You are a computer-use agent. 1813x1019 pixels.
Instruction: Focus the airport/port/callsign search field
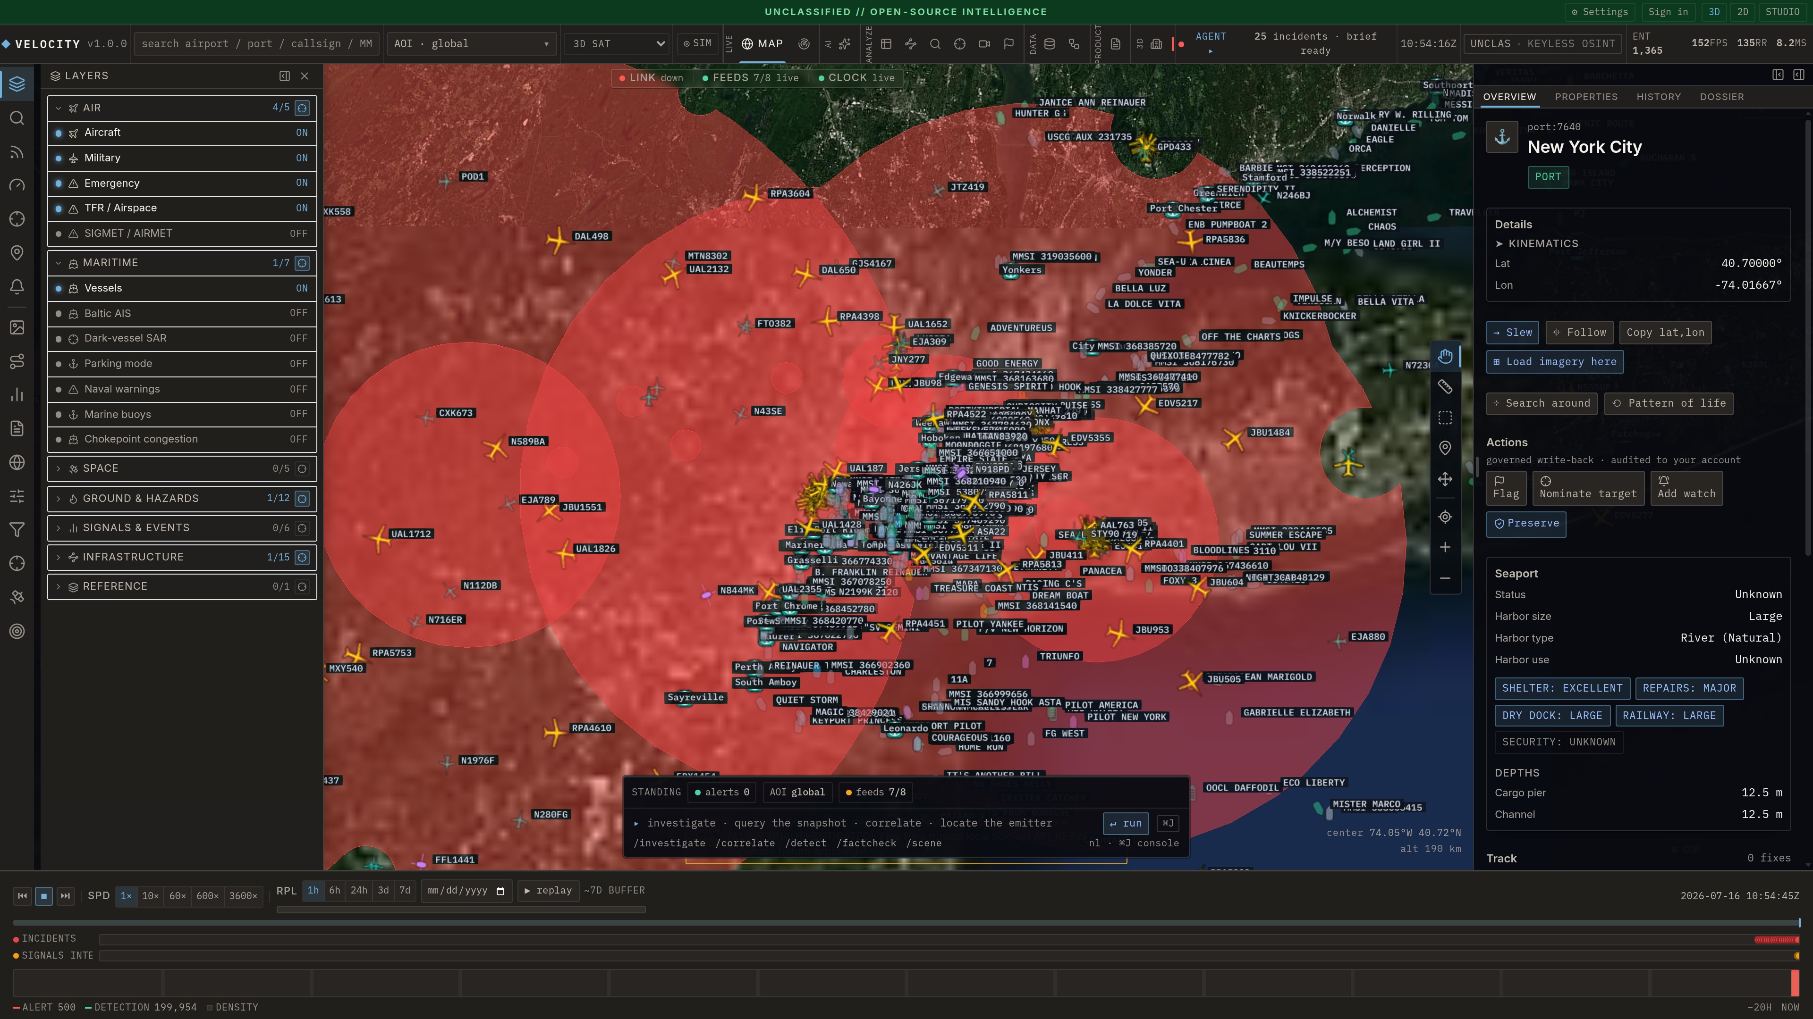pos(257,43)
